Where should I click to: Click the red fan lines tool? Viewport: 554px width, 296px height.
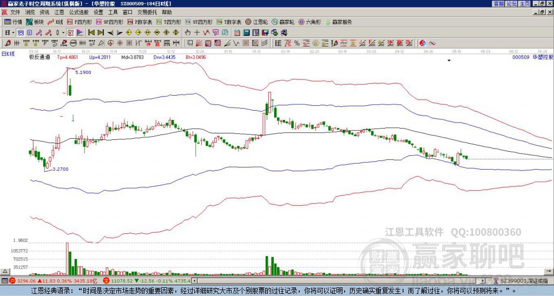pyautogui.click(x=199, y=43)
